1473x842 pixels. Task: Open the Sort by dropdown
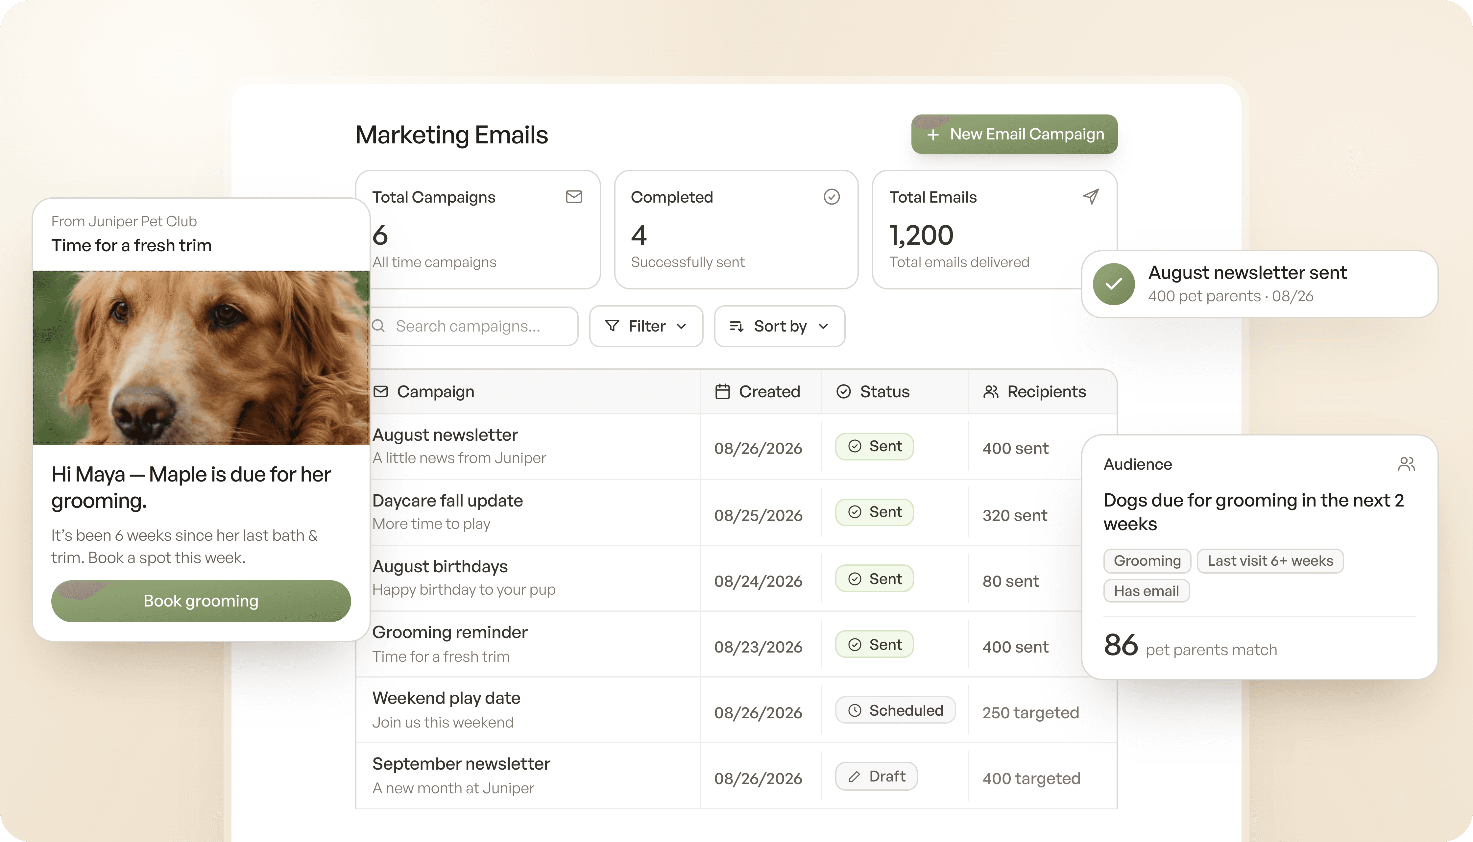(779, 326)
